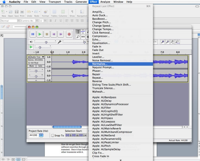Screen dimensions: 200x161
Task: Expand more effects with bottom menu arrow
Action: pyautogui.click(x=121, y=160)
